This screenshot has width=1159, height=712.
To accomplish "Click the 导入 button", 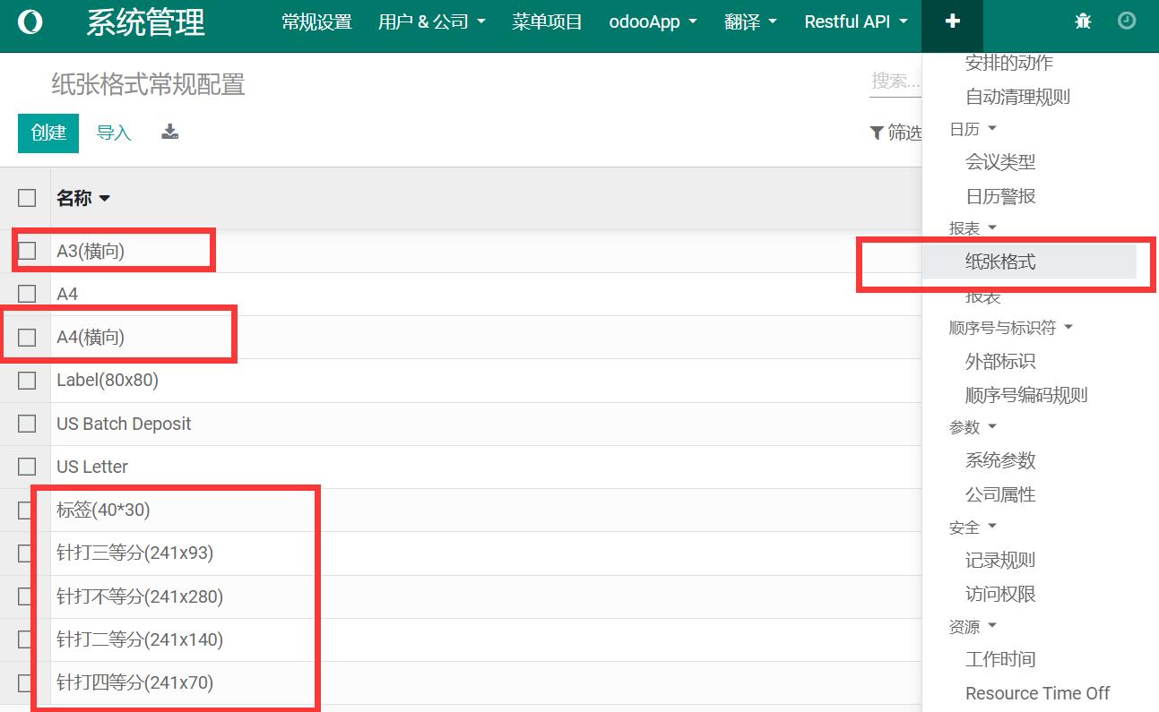I will tap(114, 133).
